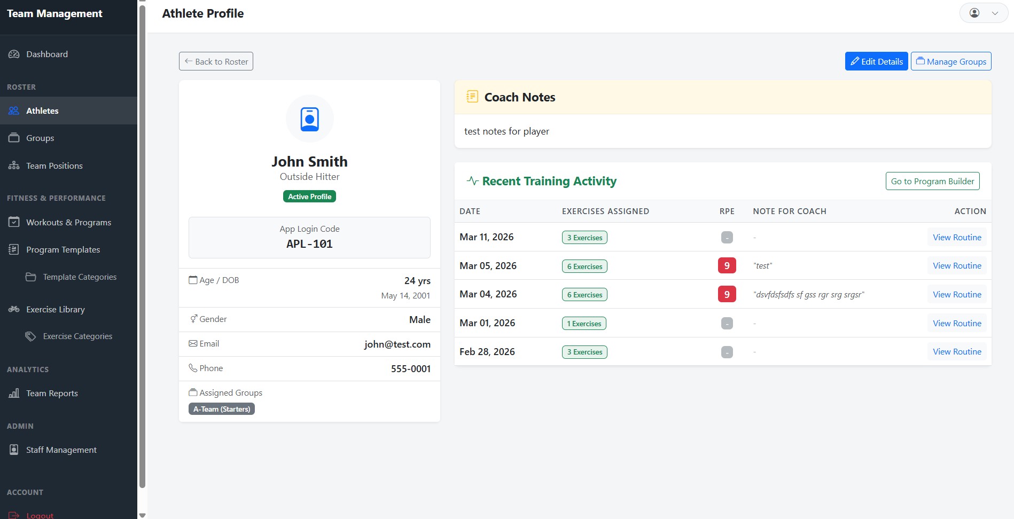Open Staff Management admin page
This screenshot has height=519, width=1014.
68,450
